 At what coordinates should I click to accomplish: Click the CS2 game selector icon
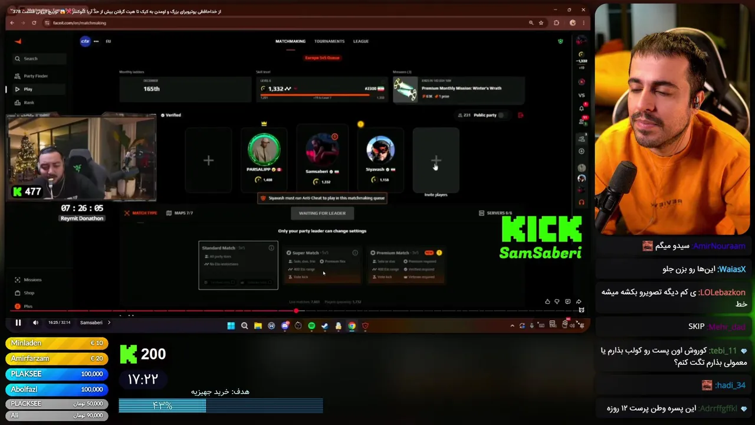(85, 41)
